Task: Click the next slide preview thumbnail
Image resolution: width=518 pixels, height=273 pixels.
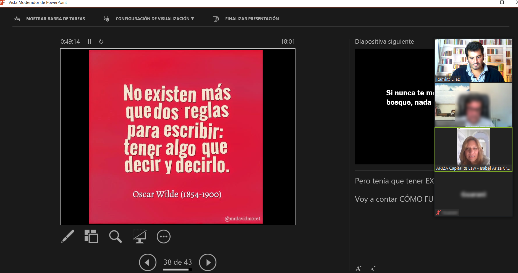Action: 394,106
